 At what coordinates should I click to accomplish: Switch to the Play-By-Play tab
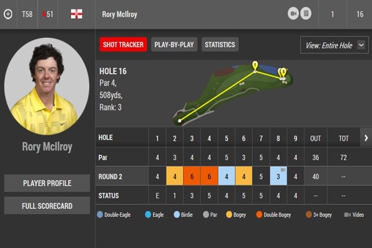[174, 45]
